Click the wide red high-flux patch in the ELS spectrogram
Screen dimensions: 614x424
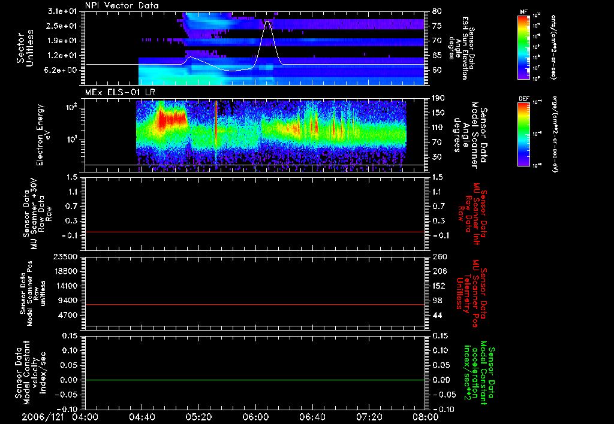[172, 117]
